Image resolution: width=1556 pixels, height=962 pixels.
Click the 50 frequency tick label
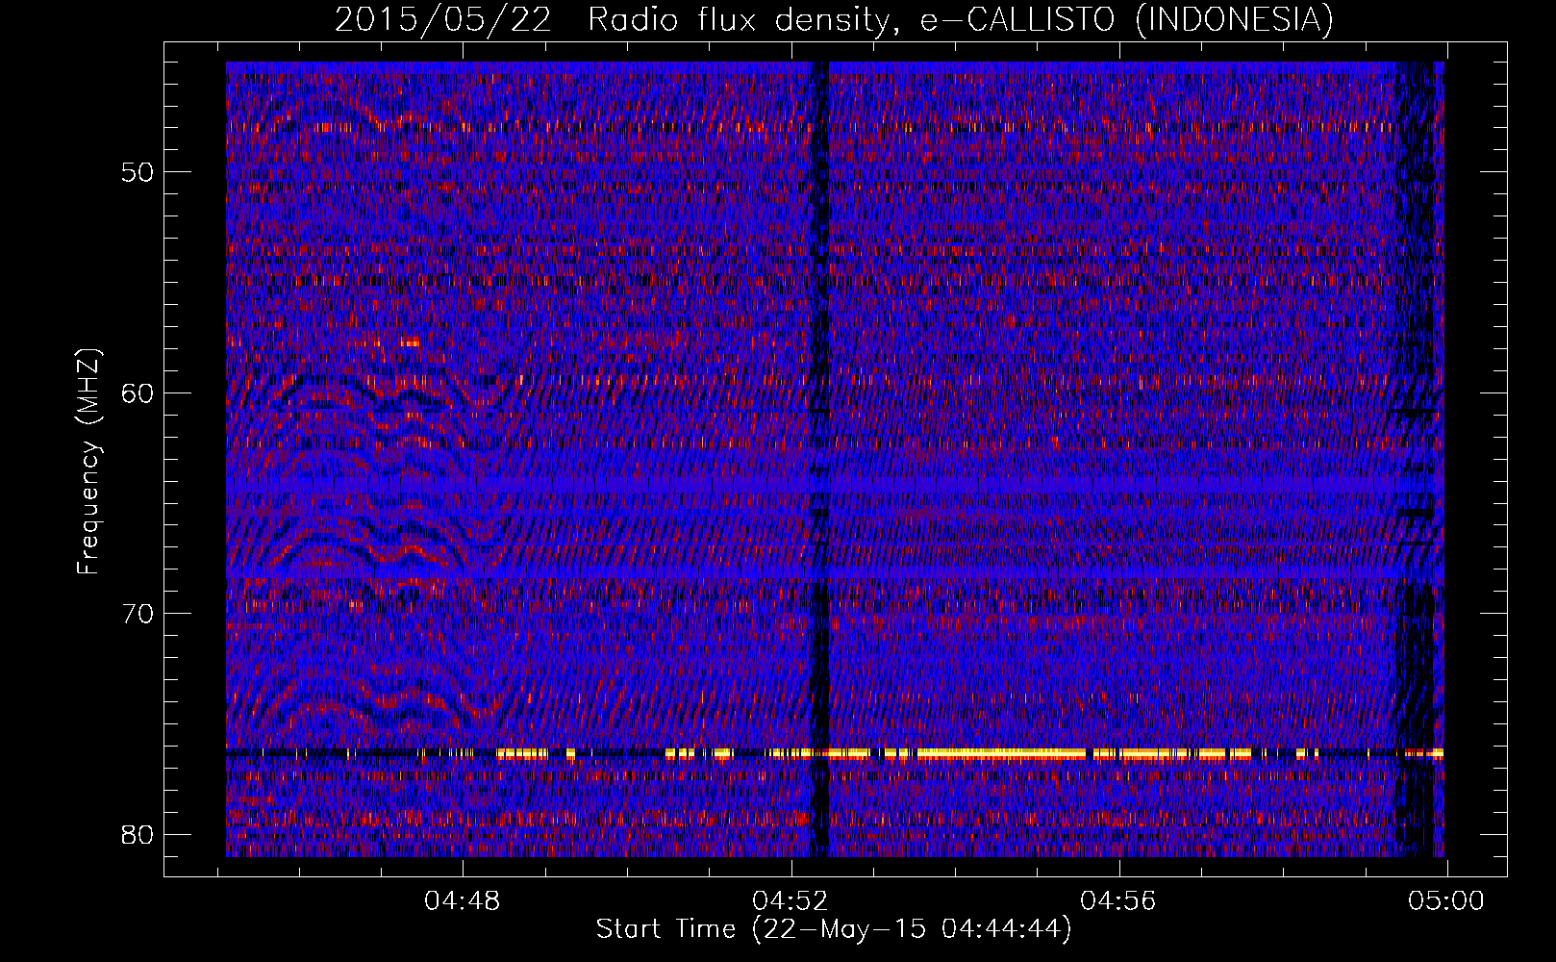point(138,172)
